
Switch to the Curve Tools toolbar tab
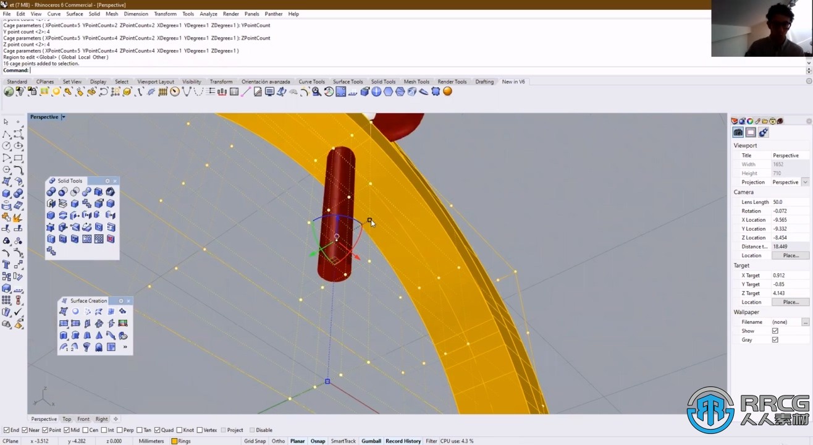[311, 82]
